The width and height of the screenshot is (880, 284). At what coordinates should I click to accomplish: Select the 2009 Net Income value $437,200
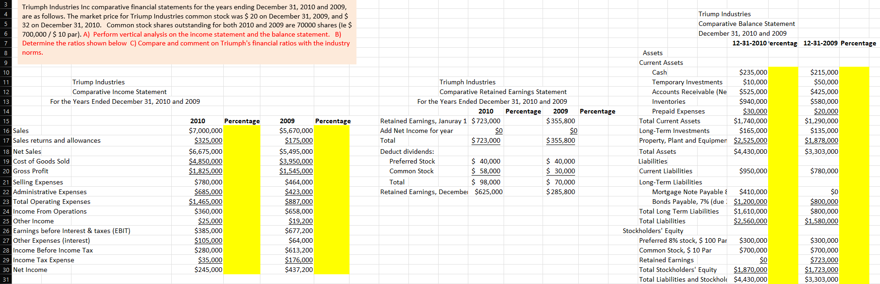point(298,270)
